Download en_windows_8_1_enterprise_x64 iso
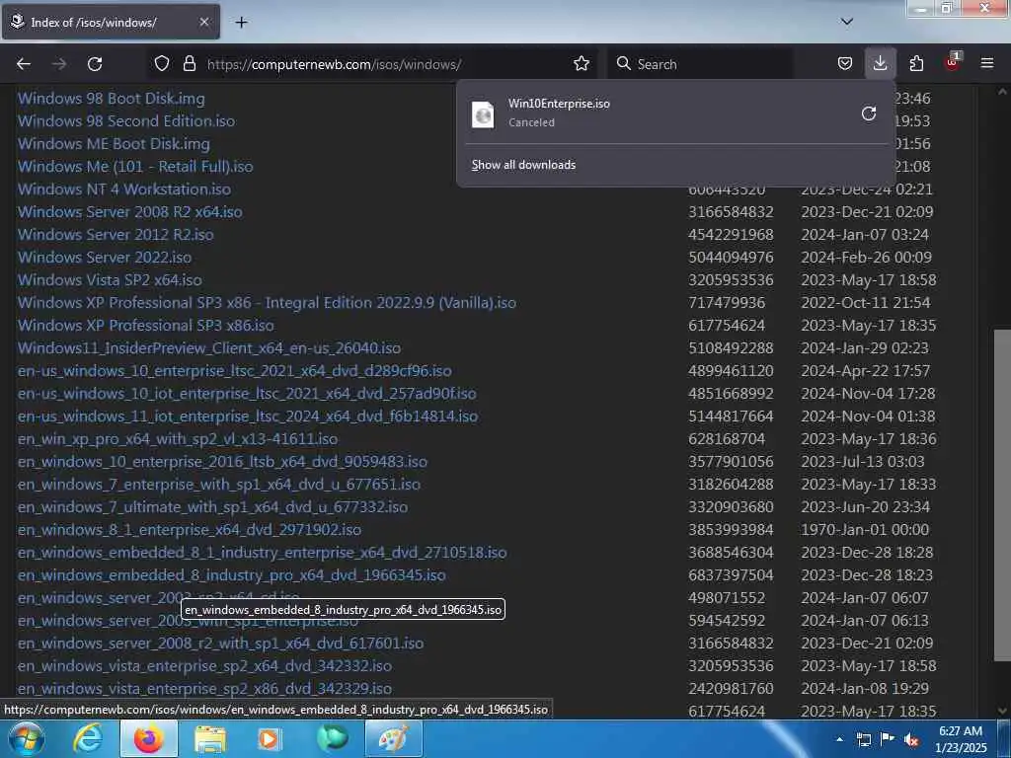 189,530
